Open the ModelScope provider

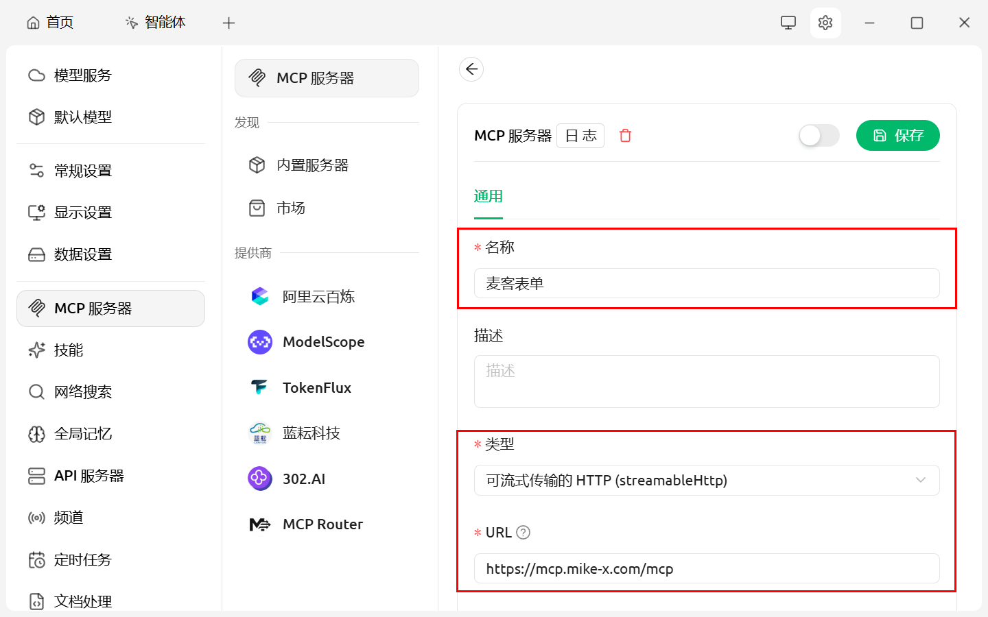322,342
